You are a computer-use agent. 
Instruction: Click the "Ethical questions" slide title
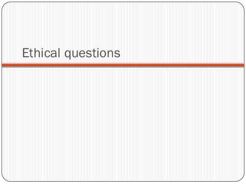point(71,53)
